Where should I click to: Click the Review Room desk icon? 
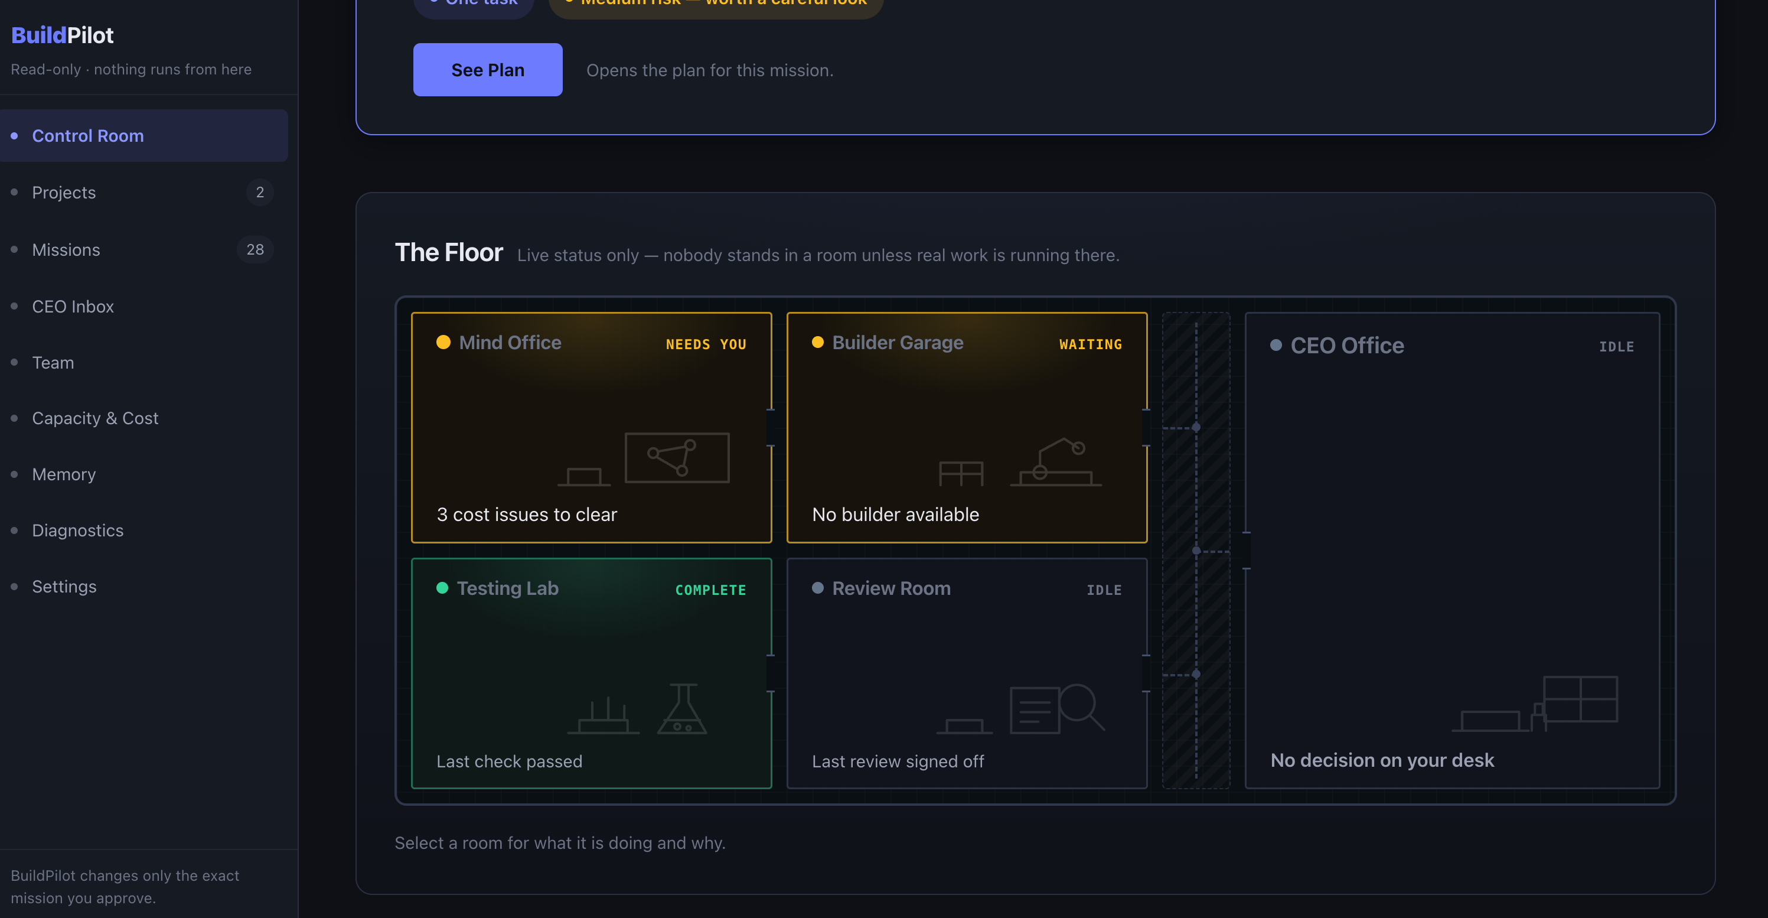coord(964,726)
